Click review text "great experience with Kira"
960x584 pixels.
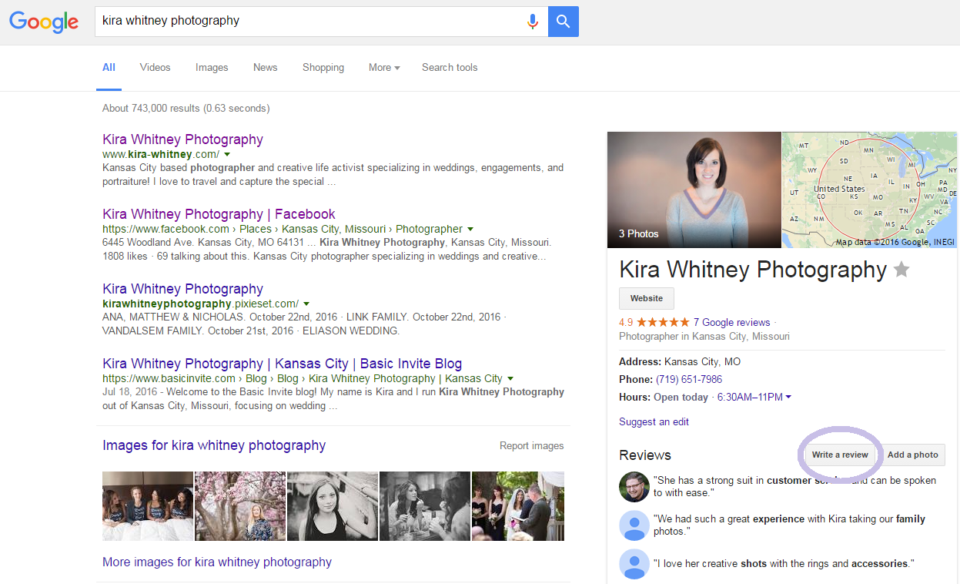point(789,525)
